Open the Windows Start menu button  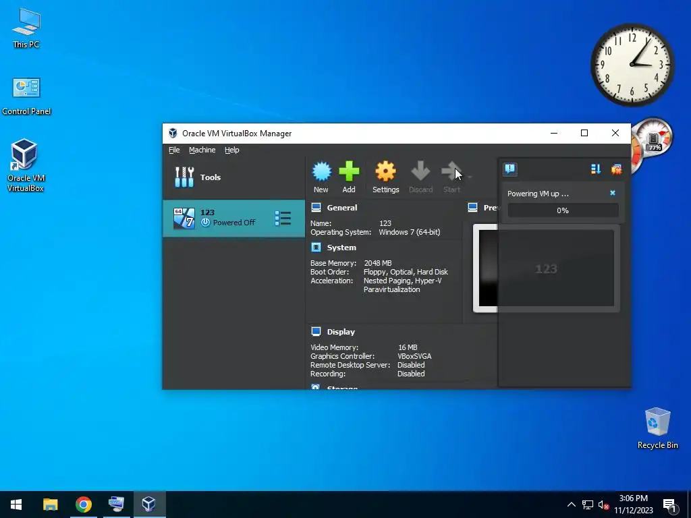pos(16,505)
